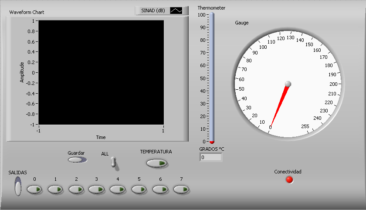
Task: Click the Waveform Chart label
Action: pos(27,12)
